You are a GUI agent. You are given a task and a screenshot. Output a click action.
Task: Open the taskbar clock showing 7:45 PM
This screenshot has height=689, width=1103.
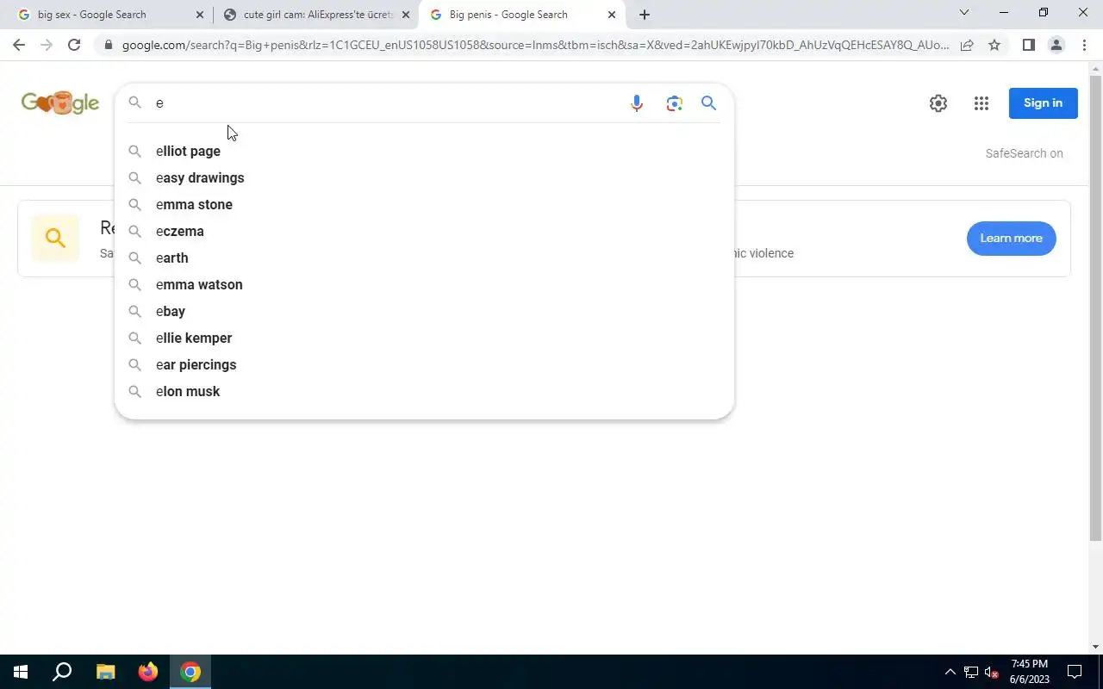coord(1030,672)
